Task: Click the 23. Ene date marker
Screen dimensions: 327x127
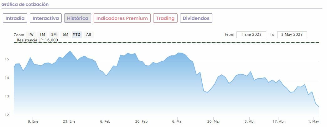Action: pos(69,121)
